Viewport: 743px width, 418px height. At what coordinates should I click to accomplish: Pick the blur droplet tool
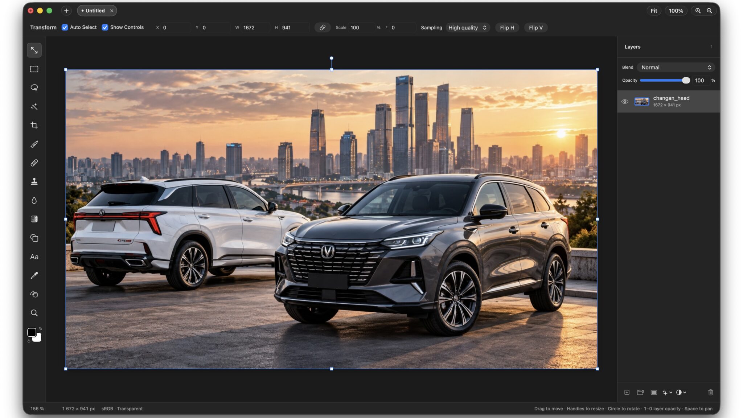34,200
